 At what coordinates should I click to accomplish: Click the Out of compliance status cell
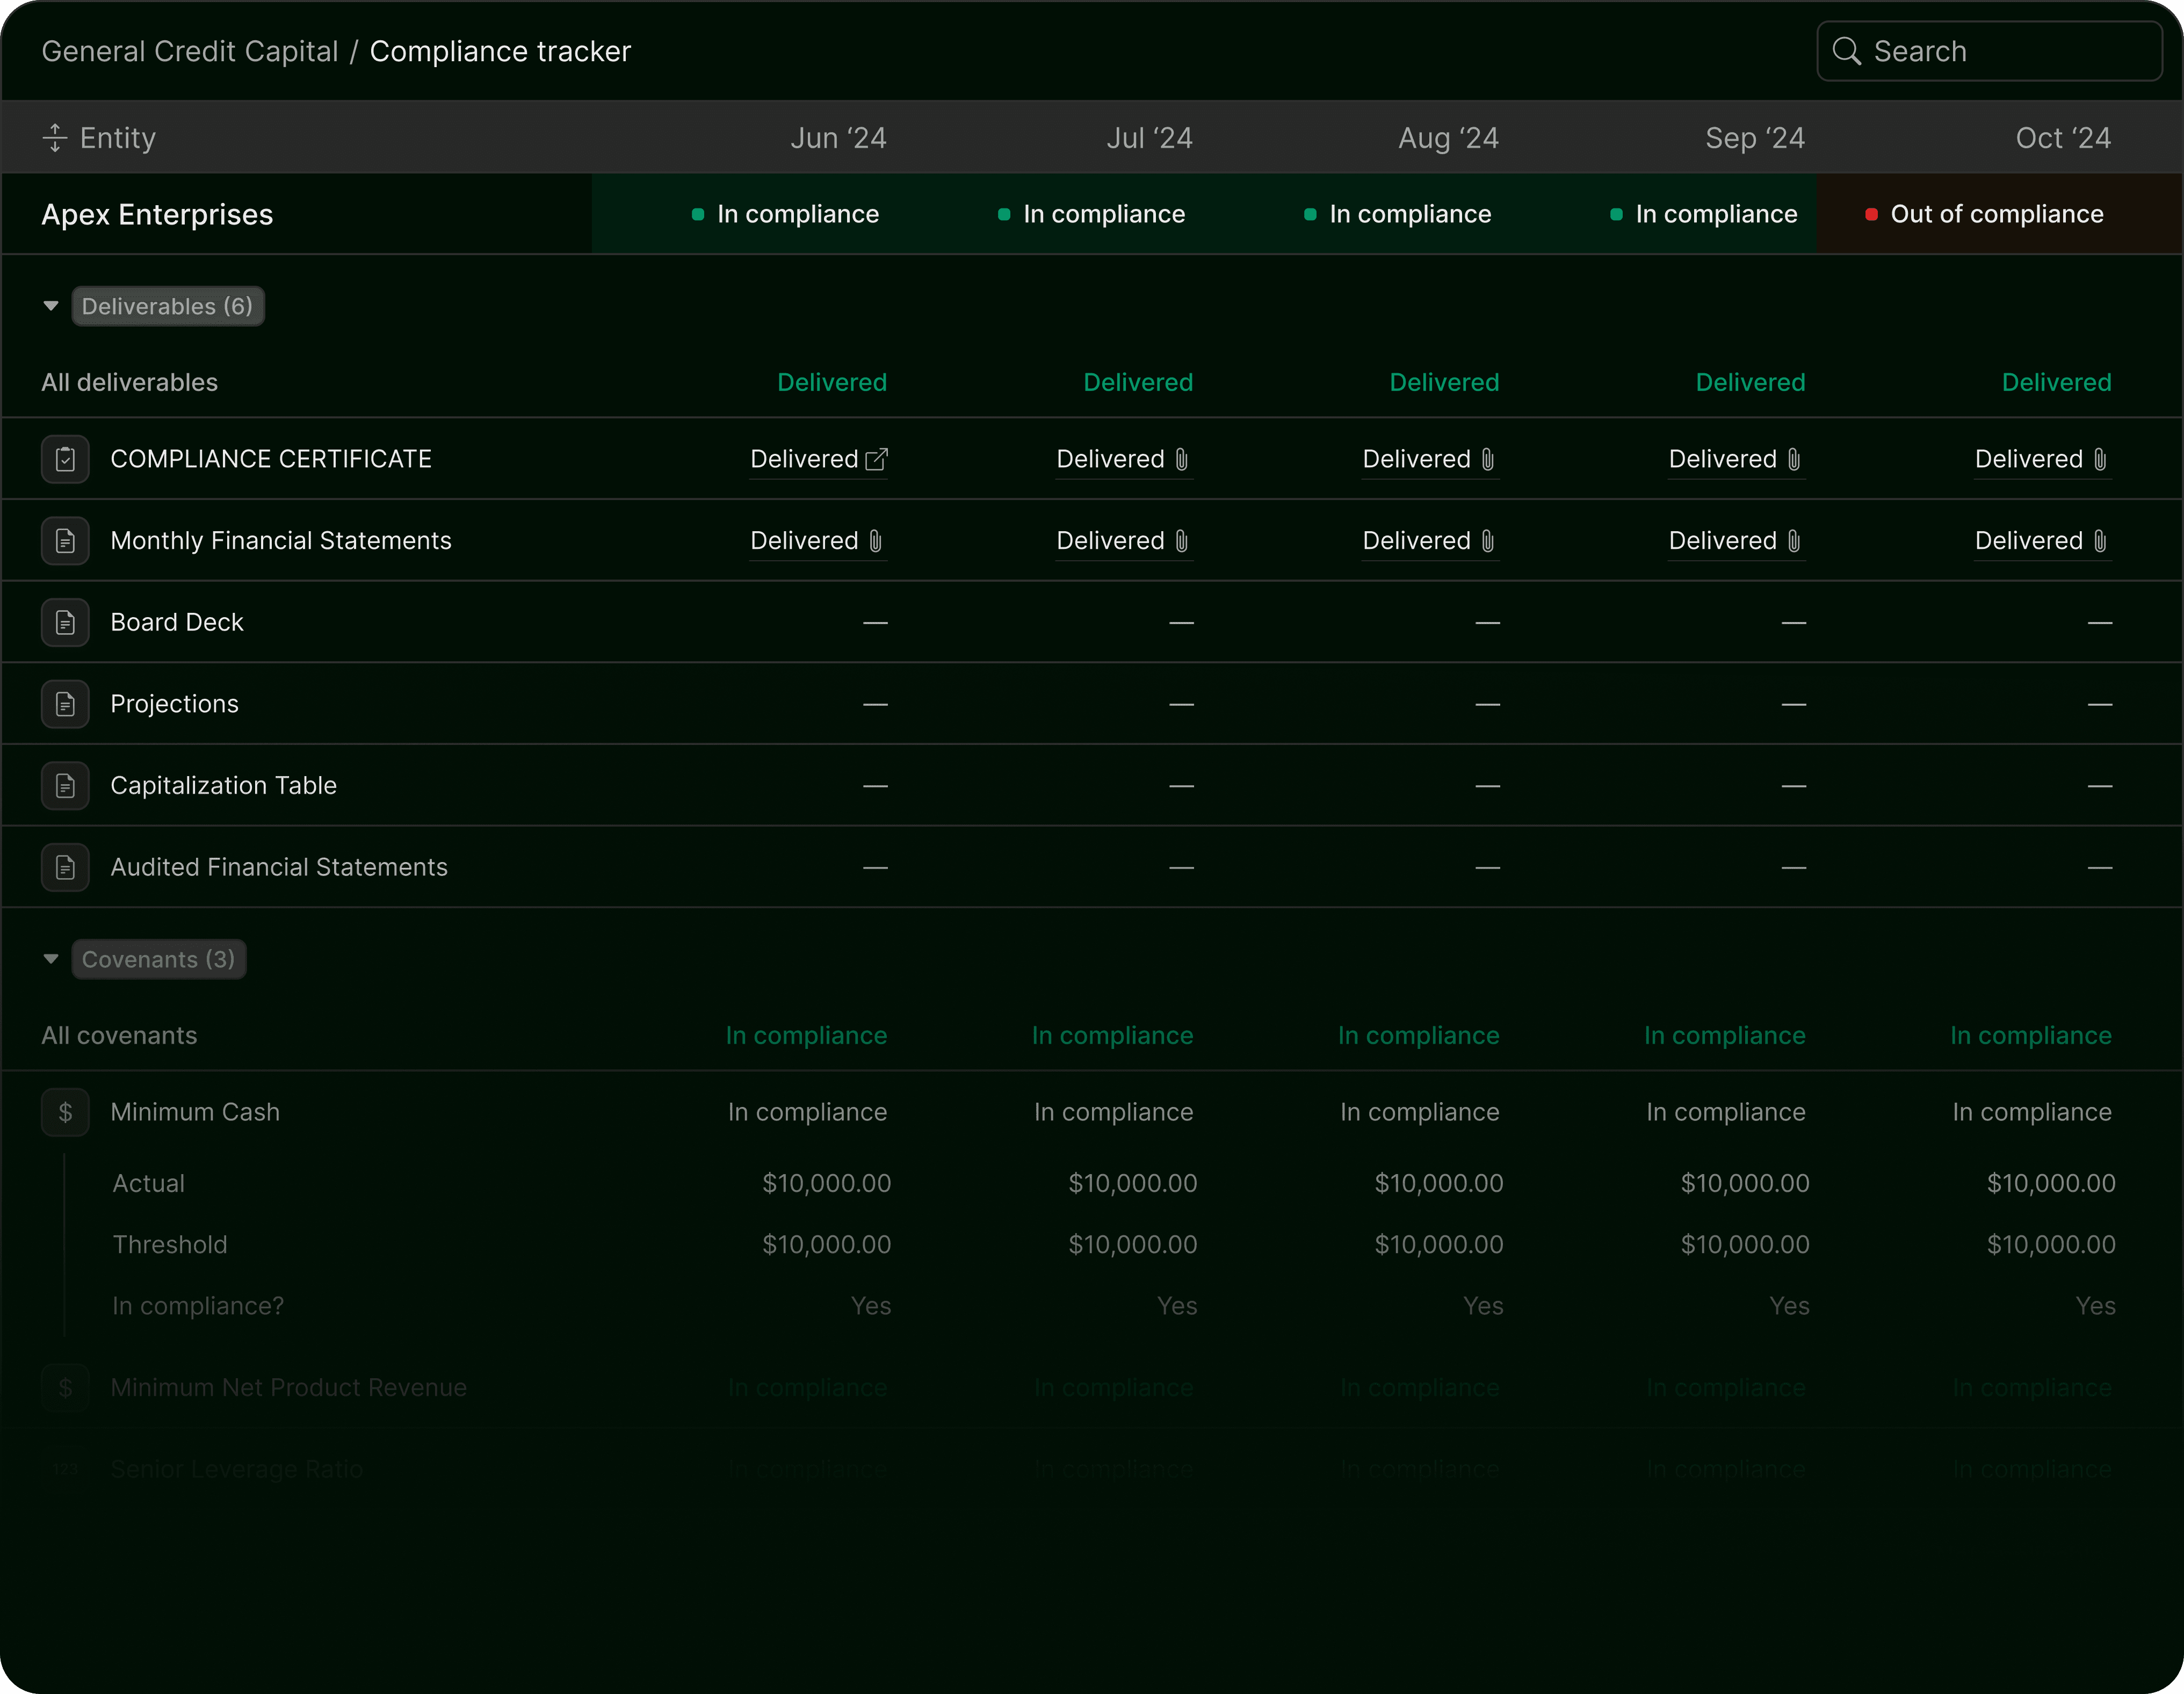1996,214
